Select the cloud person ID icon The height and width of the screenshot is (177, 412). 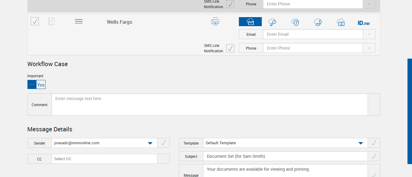tap(341, 22)
